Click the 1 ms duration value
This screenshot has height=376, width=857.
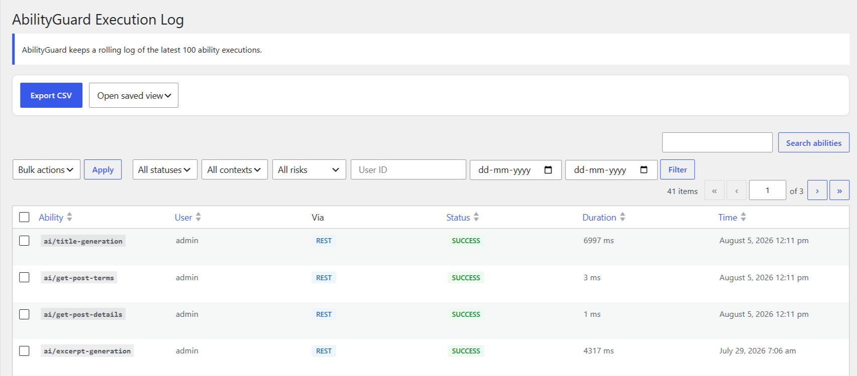[x=592, y=314]
